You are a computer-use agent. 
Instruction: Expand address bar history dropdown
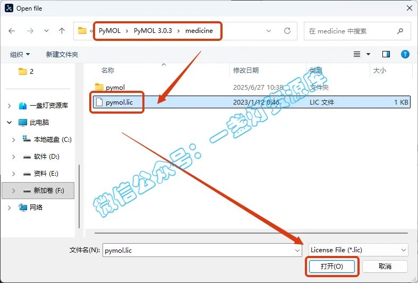[269, 31]
